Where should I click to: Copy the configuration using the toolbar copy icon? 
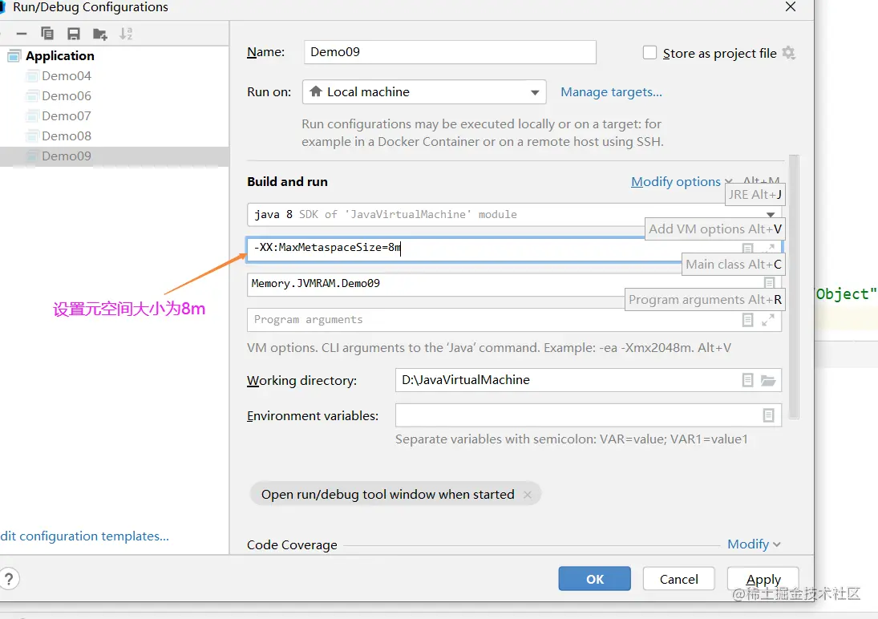pyautogui.click(x=47, y=34)
